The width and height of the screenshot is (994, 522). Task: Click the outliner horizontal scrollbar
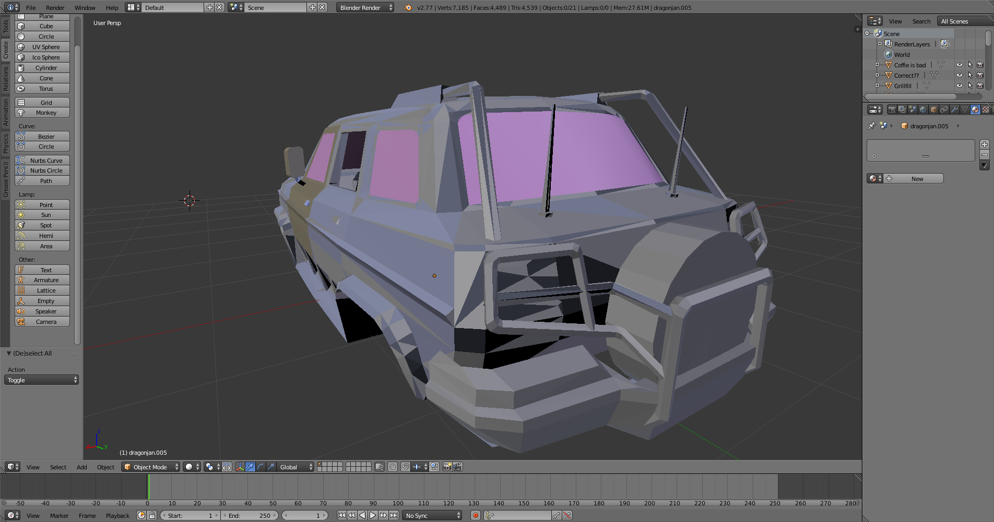click(x=910, y=96)
